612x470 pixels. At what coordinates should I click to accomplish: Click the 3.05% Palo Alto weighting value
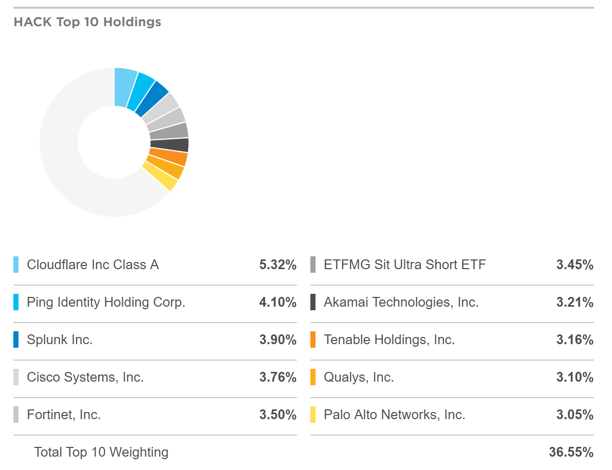[575, 414]
